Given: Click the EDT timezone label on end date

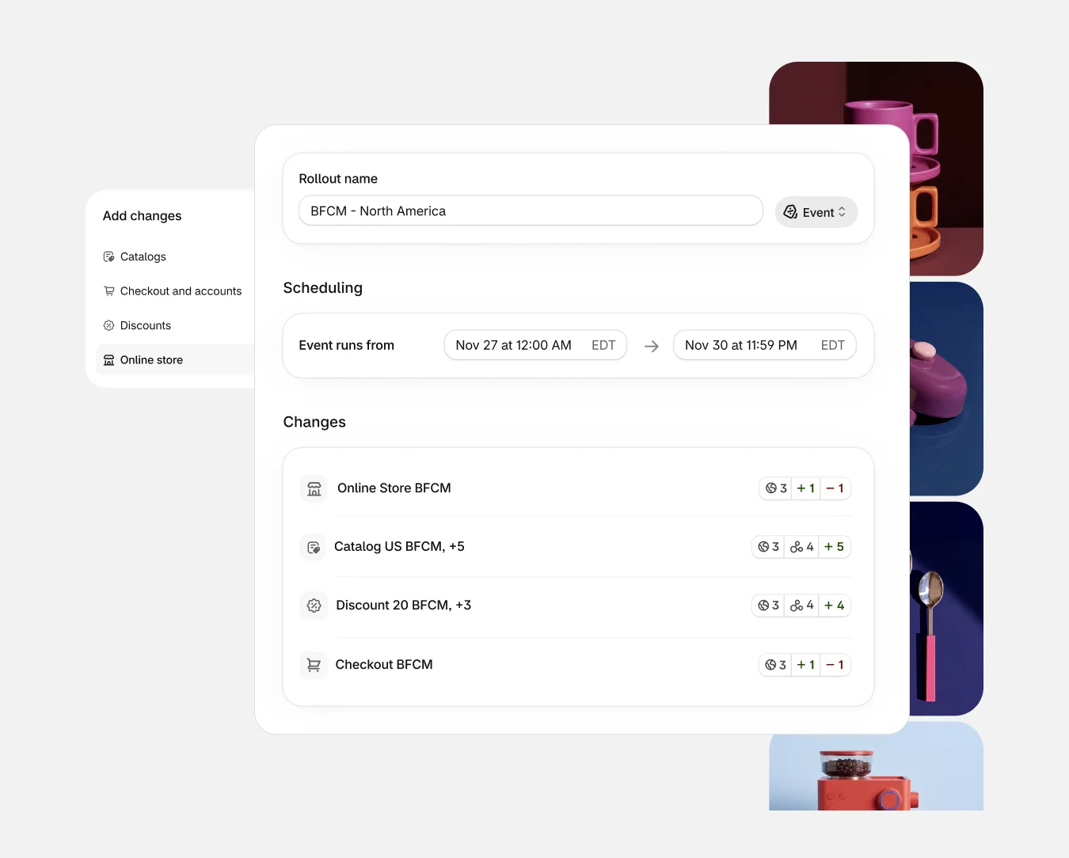Looking at the screenshot, I should (x=833, y=345).
